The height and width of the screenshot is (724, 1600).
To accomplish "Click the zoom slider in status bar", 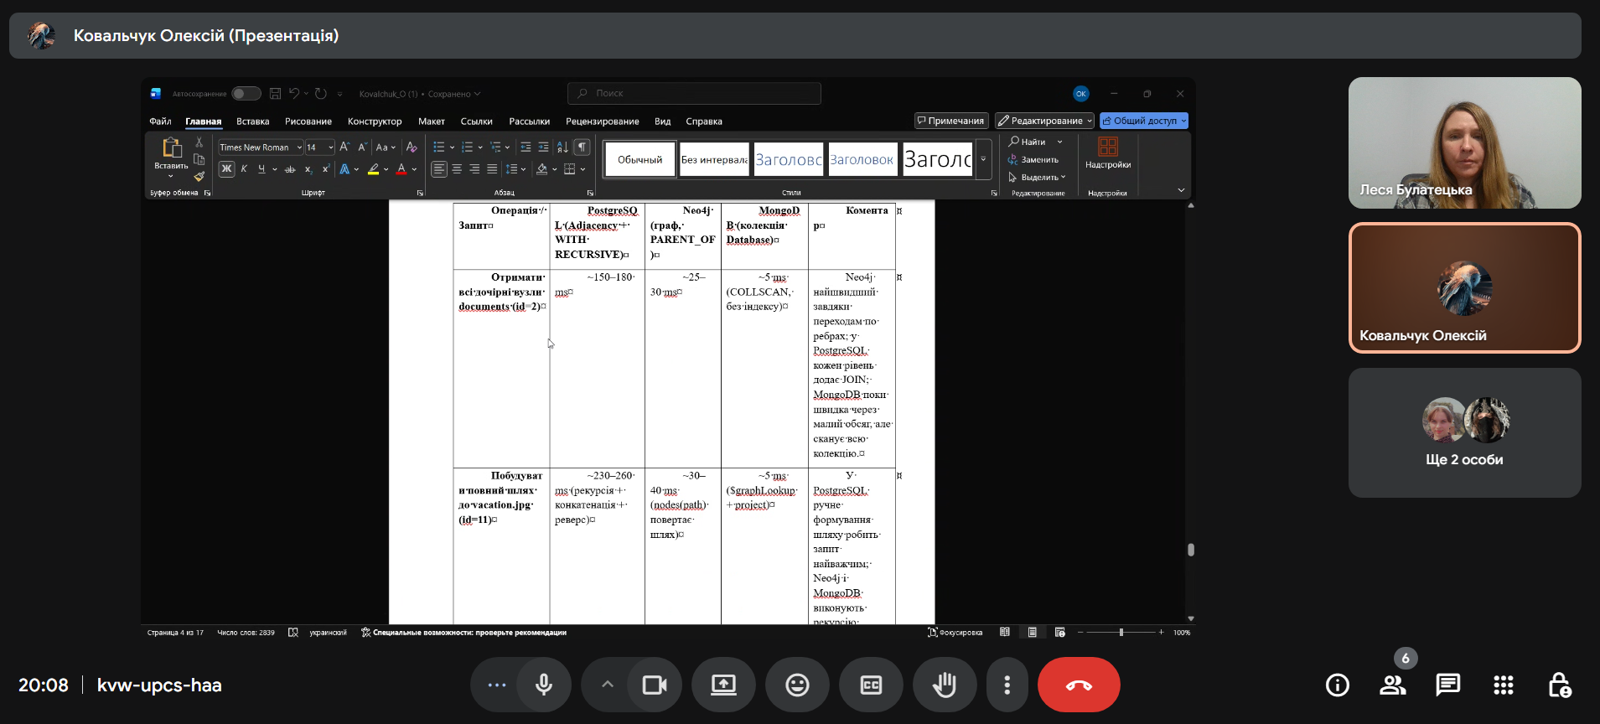I will [1121, 633].
